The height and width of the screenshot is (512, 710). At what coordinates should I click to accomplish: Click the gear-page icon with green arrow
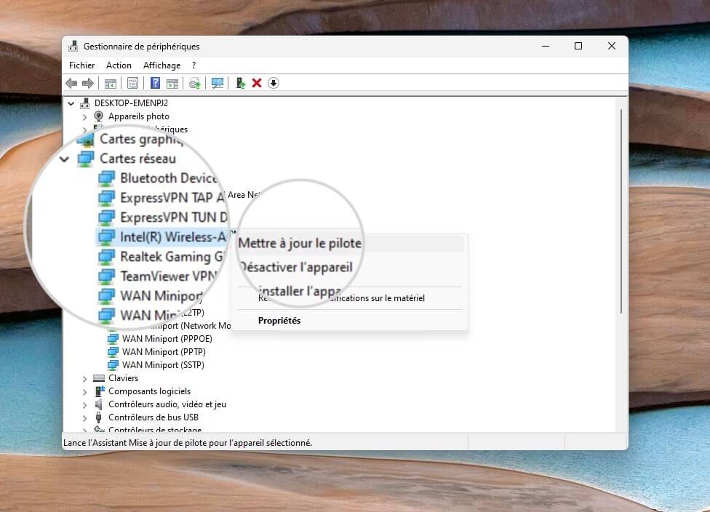point(195,84)
